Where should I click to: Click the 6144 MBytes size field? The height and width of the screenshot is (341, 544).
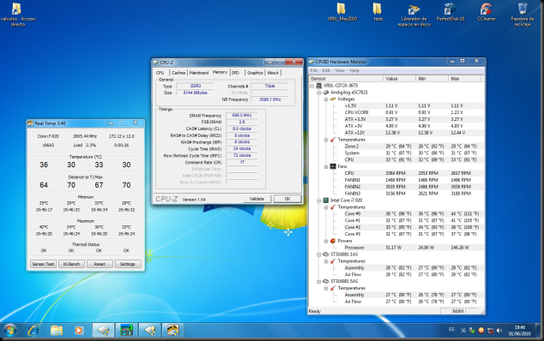tap(195, 93)
